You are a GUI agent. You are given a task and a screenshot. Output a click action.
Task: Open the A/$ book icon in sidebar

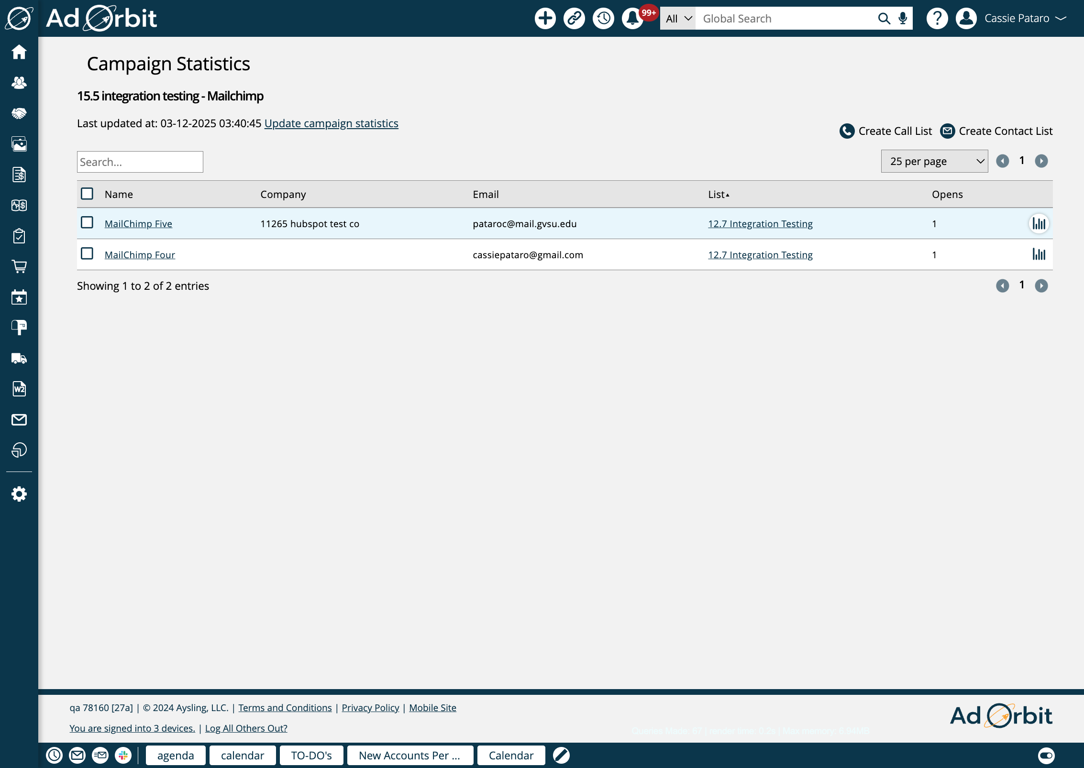click(x=19, y=205)
